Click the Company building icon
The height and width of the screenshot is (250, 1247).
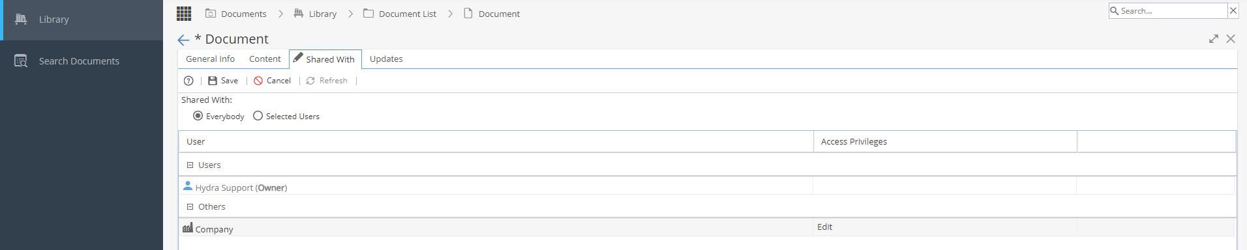188,228
